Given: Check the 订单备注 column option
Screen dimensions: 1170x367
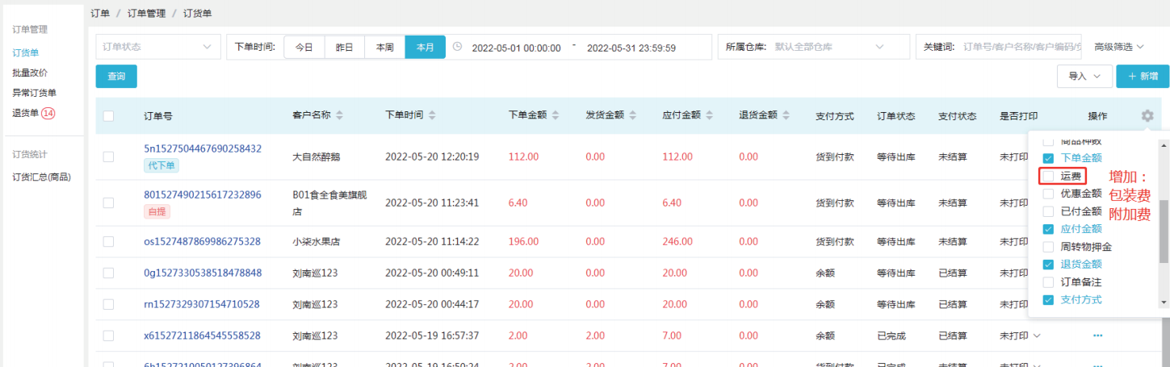Looking at the screenshot, I should pos(1048,282).
